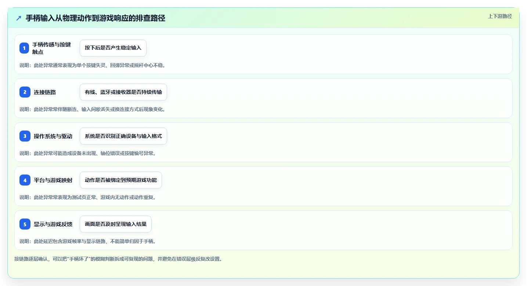Click the note about 游戏帧率与显示链路
The image size is (527, 286).
tap(88, 241)
